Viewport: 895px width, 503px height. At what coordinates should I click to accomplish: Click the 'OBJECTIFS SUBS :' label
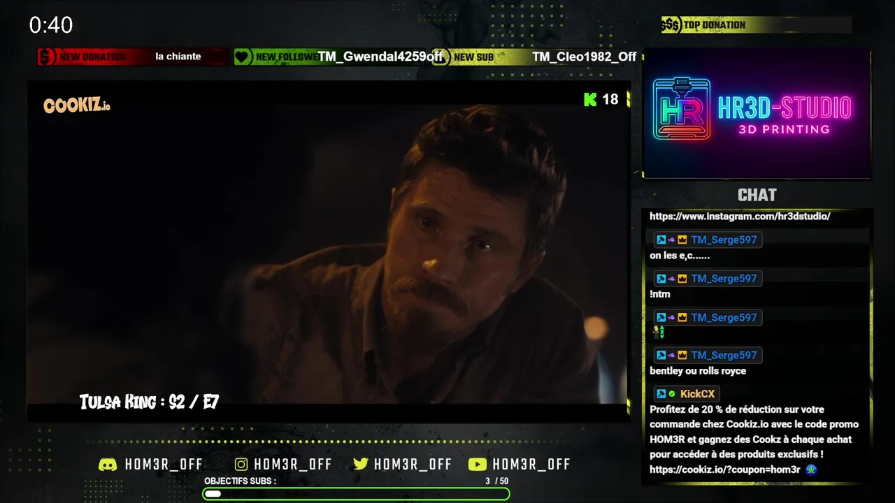tap(240, 481)
